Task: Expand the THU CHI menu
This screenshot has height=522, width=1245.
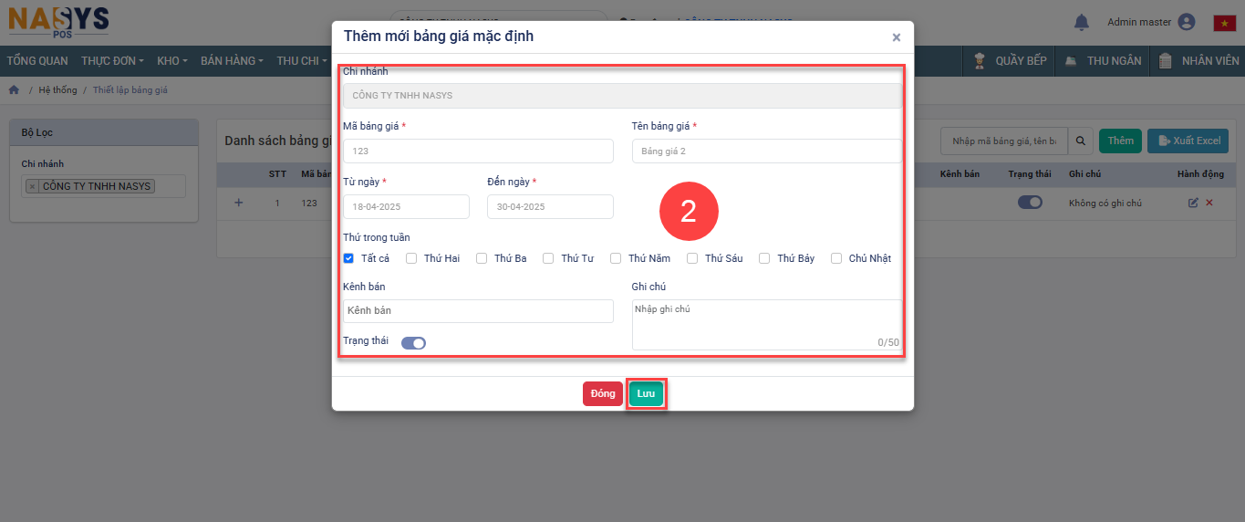Action: 301,61
